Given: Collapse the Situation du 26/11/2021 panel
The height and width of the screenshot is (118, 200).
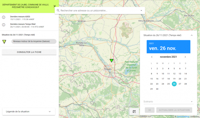Looking at the screenshot, I should point(191,35).
